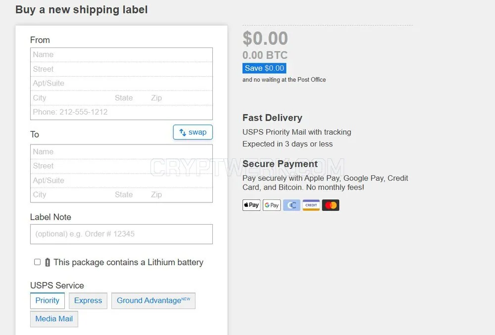Viewport: 495px width, 335px height.
Task: Click the To Zip field
Action: [181, 195]
